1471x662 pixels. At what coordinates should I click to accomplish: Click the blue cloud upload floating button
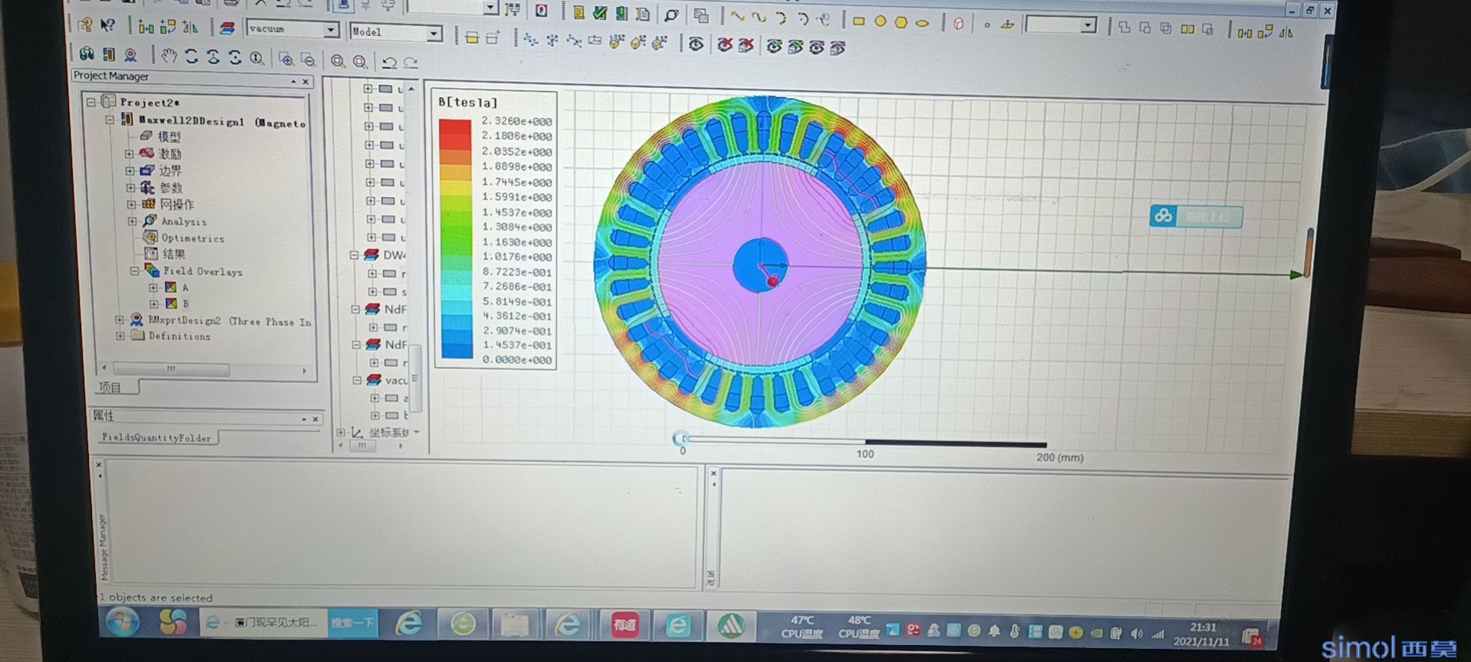[x=1195, y=217]
